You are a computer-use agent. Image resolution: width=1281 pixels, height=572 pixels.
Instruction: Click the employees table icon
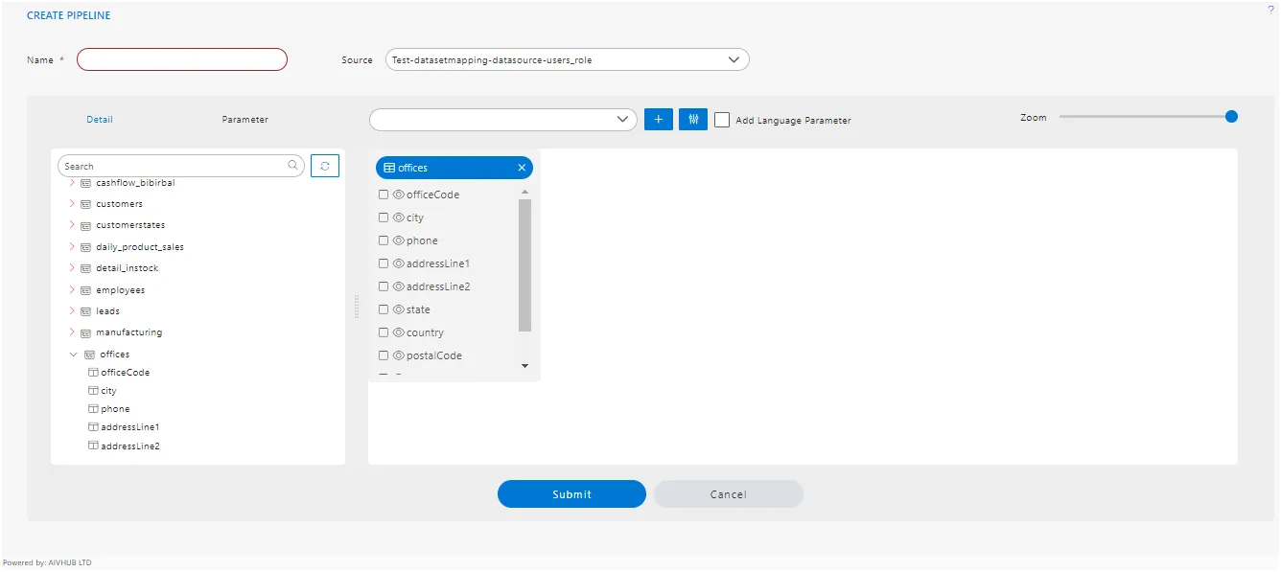pyautogui.click(x=85, y=290)
